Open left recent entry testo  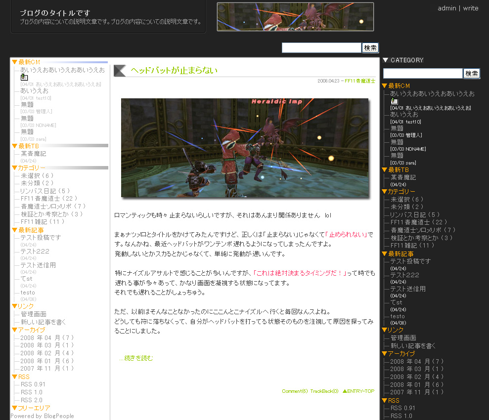click(x=28, y=293)
